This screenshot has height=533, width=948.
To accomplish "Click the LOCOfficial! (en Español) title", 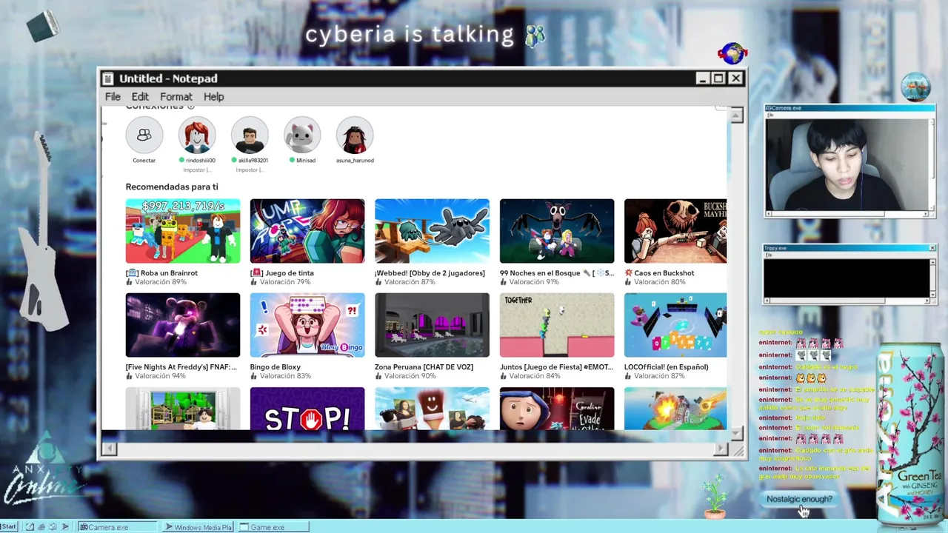I will pyautogui.click(x=667, y=367).
